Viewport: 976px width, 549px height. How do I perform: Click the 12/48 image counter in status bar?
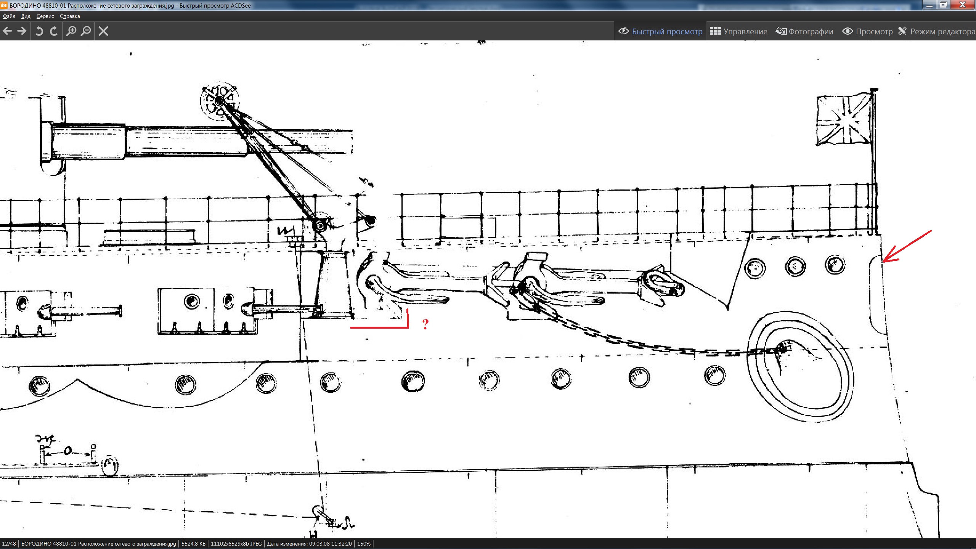9,544
